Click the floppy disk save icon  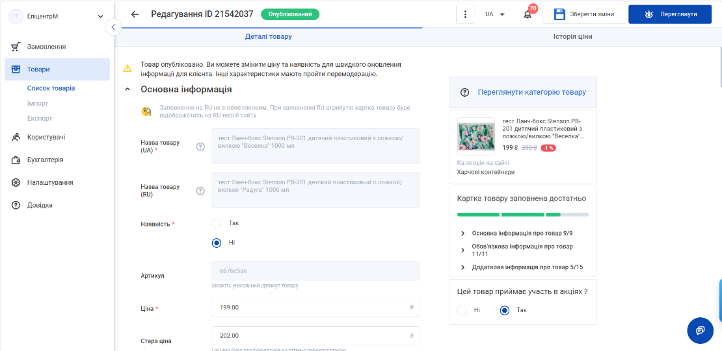(x=559, y=14)
